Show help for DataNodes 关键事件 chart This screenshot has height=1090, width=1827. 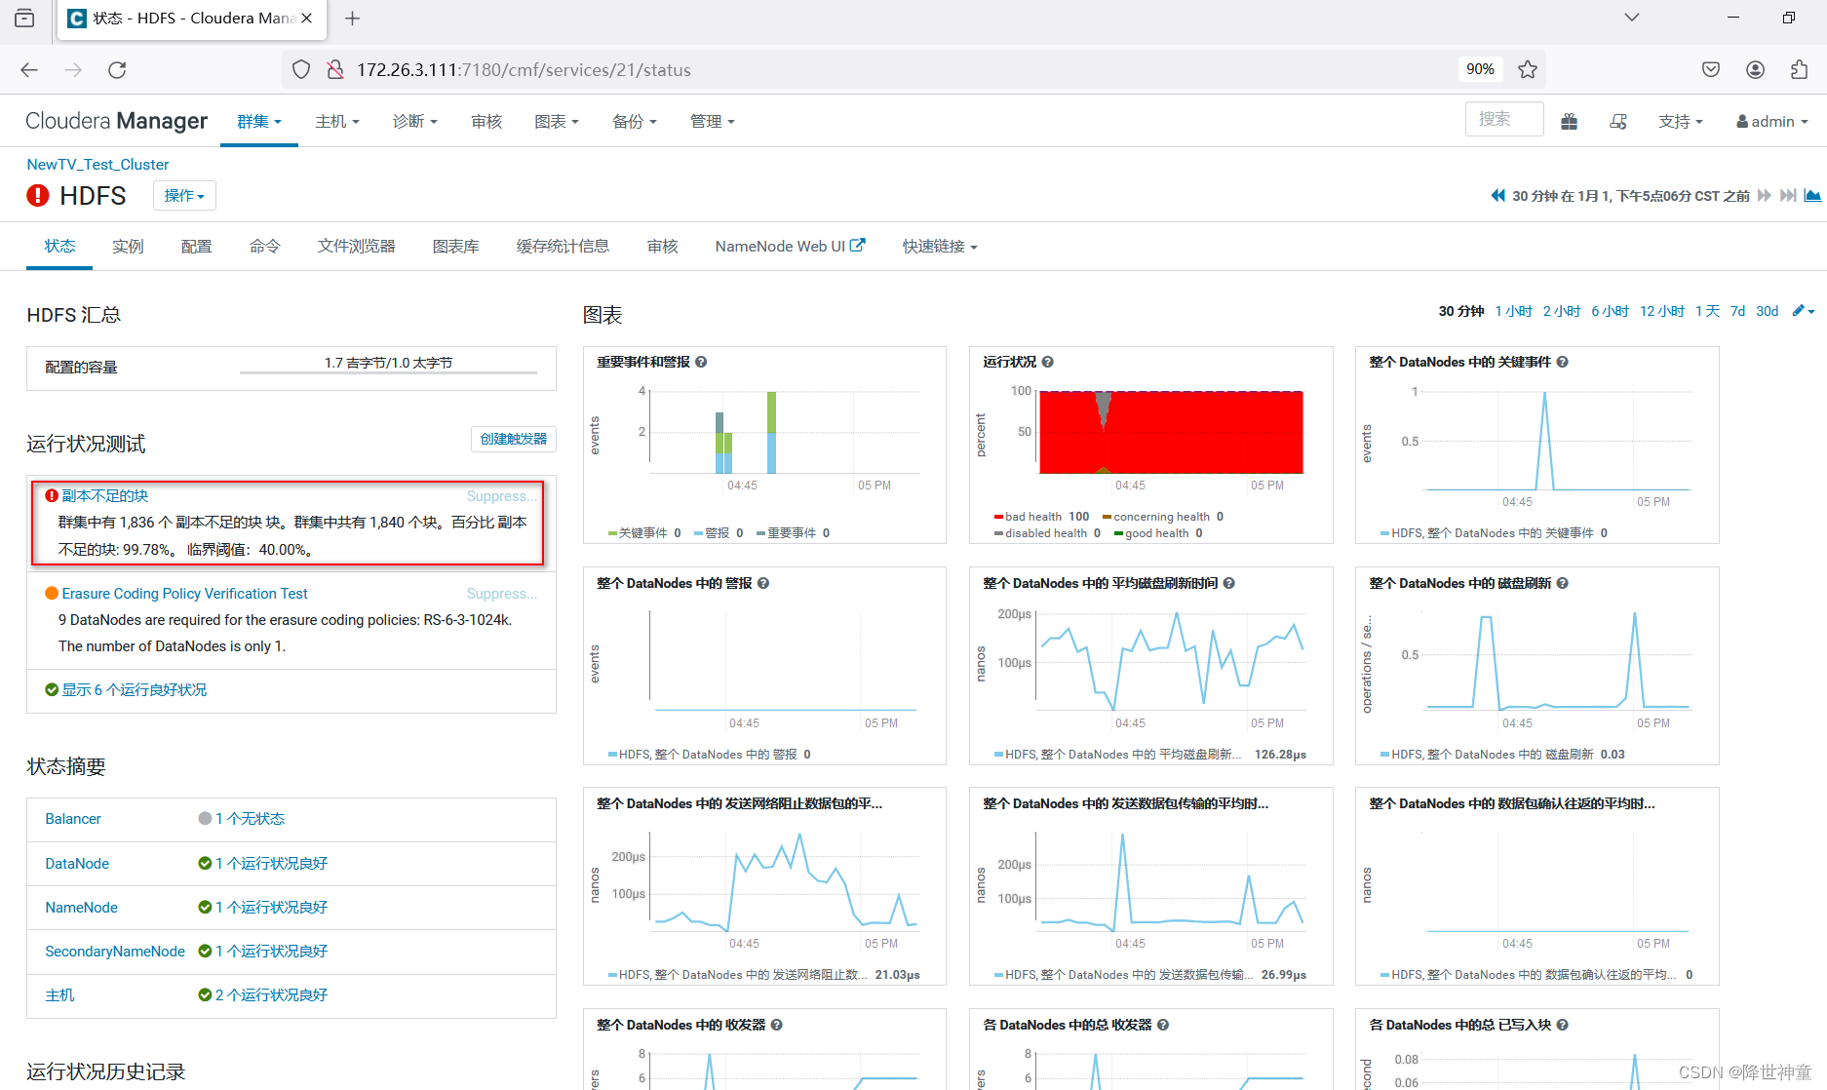point(1562,362)
